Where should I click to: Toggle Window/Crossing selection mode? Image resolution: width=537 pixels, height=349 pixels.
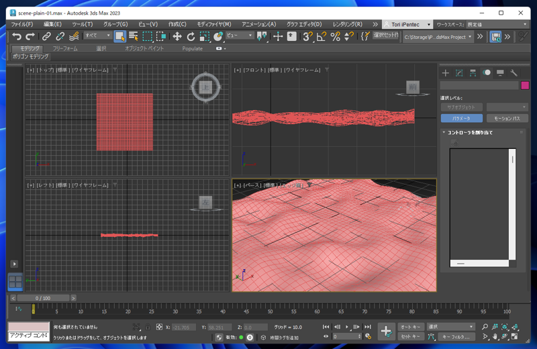[161, 36]
